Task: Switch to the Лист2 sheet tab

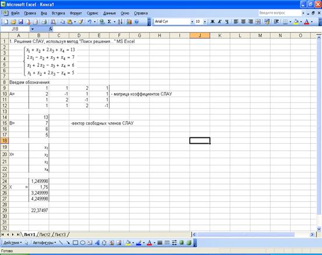Action: [x=45, y=234]
